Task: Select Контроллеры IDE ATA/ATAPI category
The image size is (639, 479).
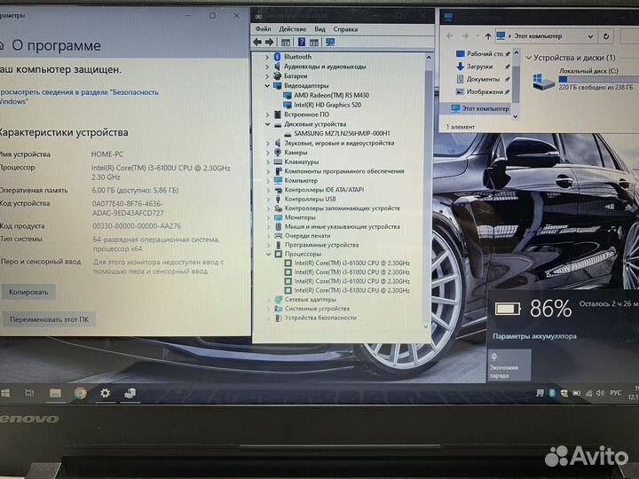Action: pos(324,190)
